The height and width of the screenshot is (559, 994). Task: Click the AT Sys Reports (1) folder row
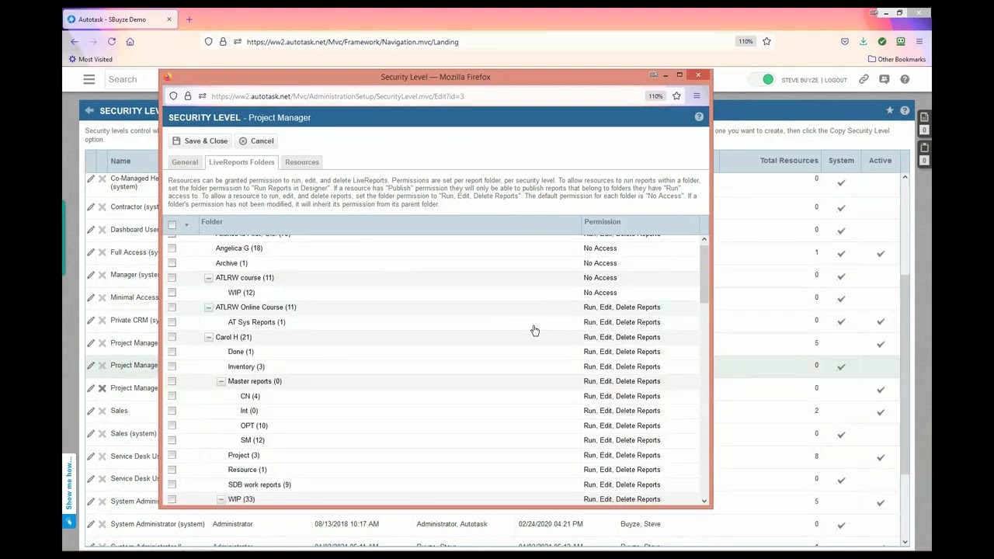(x=433, y=322)
